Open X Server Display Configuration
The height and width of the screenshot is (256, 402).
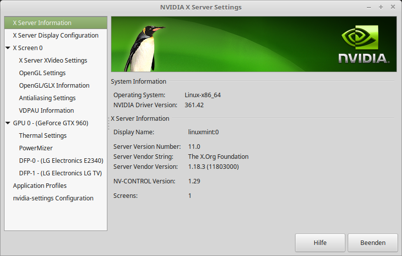click(x=56, y=36)
